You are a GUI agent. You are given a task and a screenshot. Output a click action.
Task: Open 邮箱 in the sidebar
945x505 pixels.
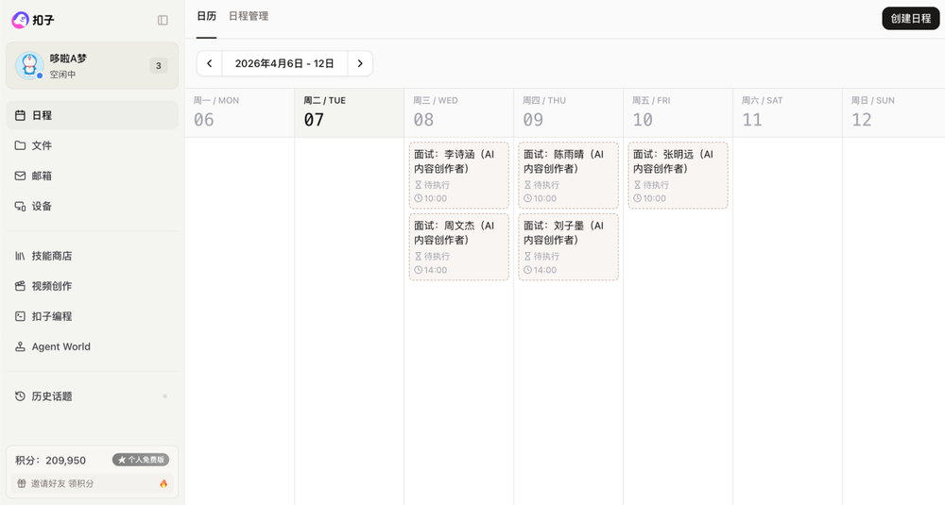click(x=93, y=176)
